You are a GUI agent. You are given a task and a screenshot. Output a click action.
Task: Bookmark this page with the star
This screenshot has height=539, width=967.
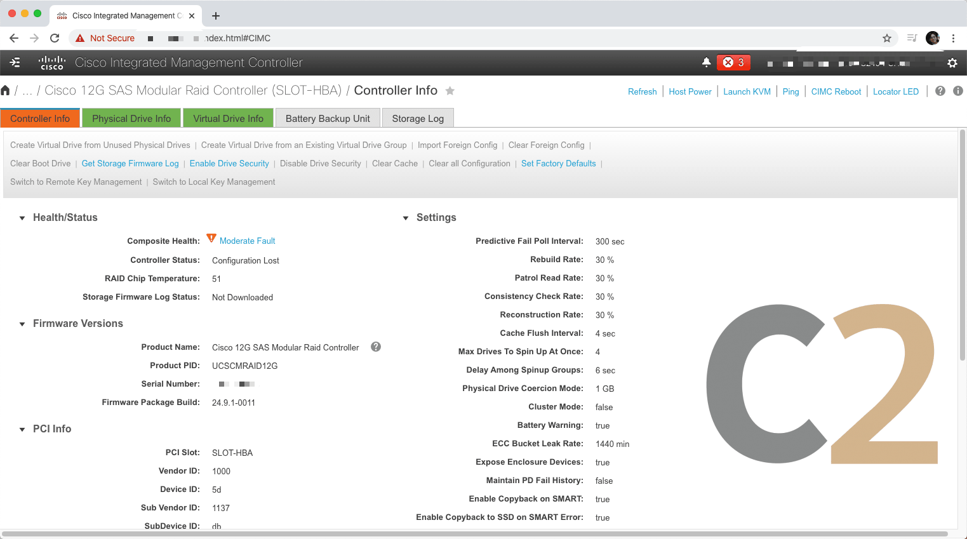887,38
